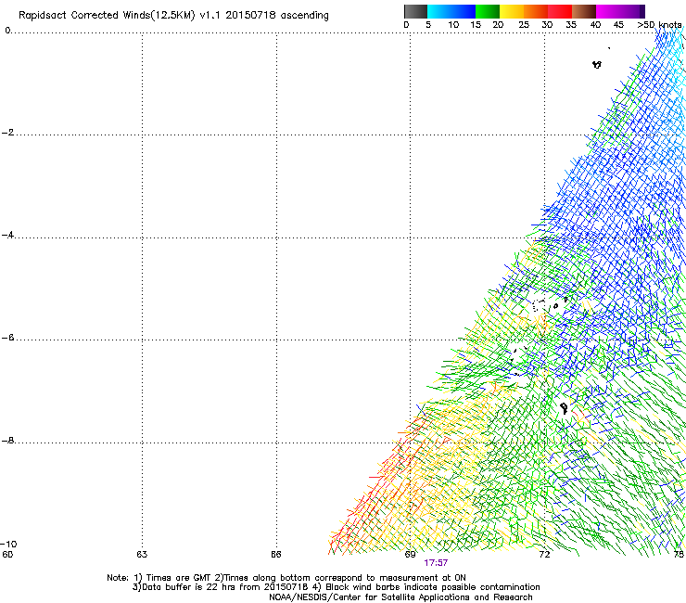Select the yellow 20-25 knots legend swatch
Image resolution: width=686 pixels, height=603 pixels.
[x=512, y=11]
